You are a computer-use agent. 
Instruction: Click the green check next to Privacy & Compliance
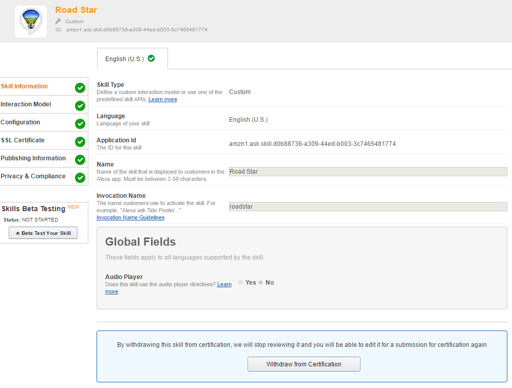tap(80, 177)
